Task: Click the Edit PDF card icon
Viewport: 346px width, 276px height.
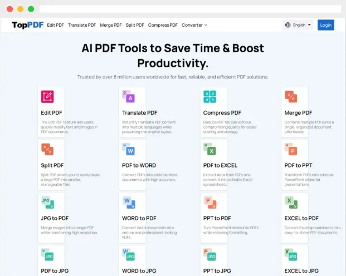Action: 47,97
